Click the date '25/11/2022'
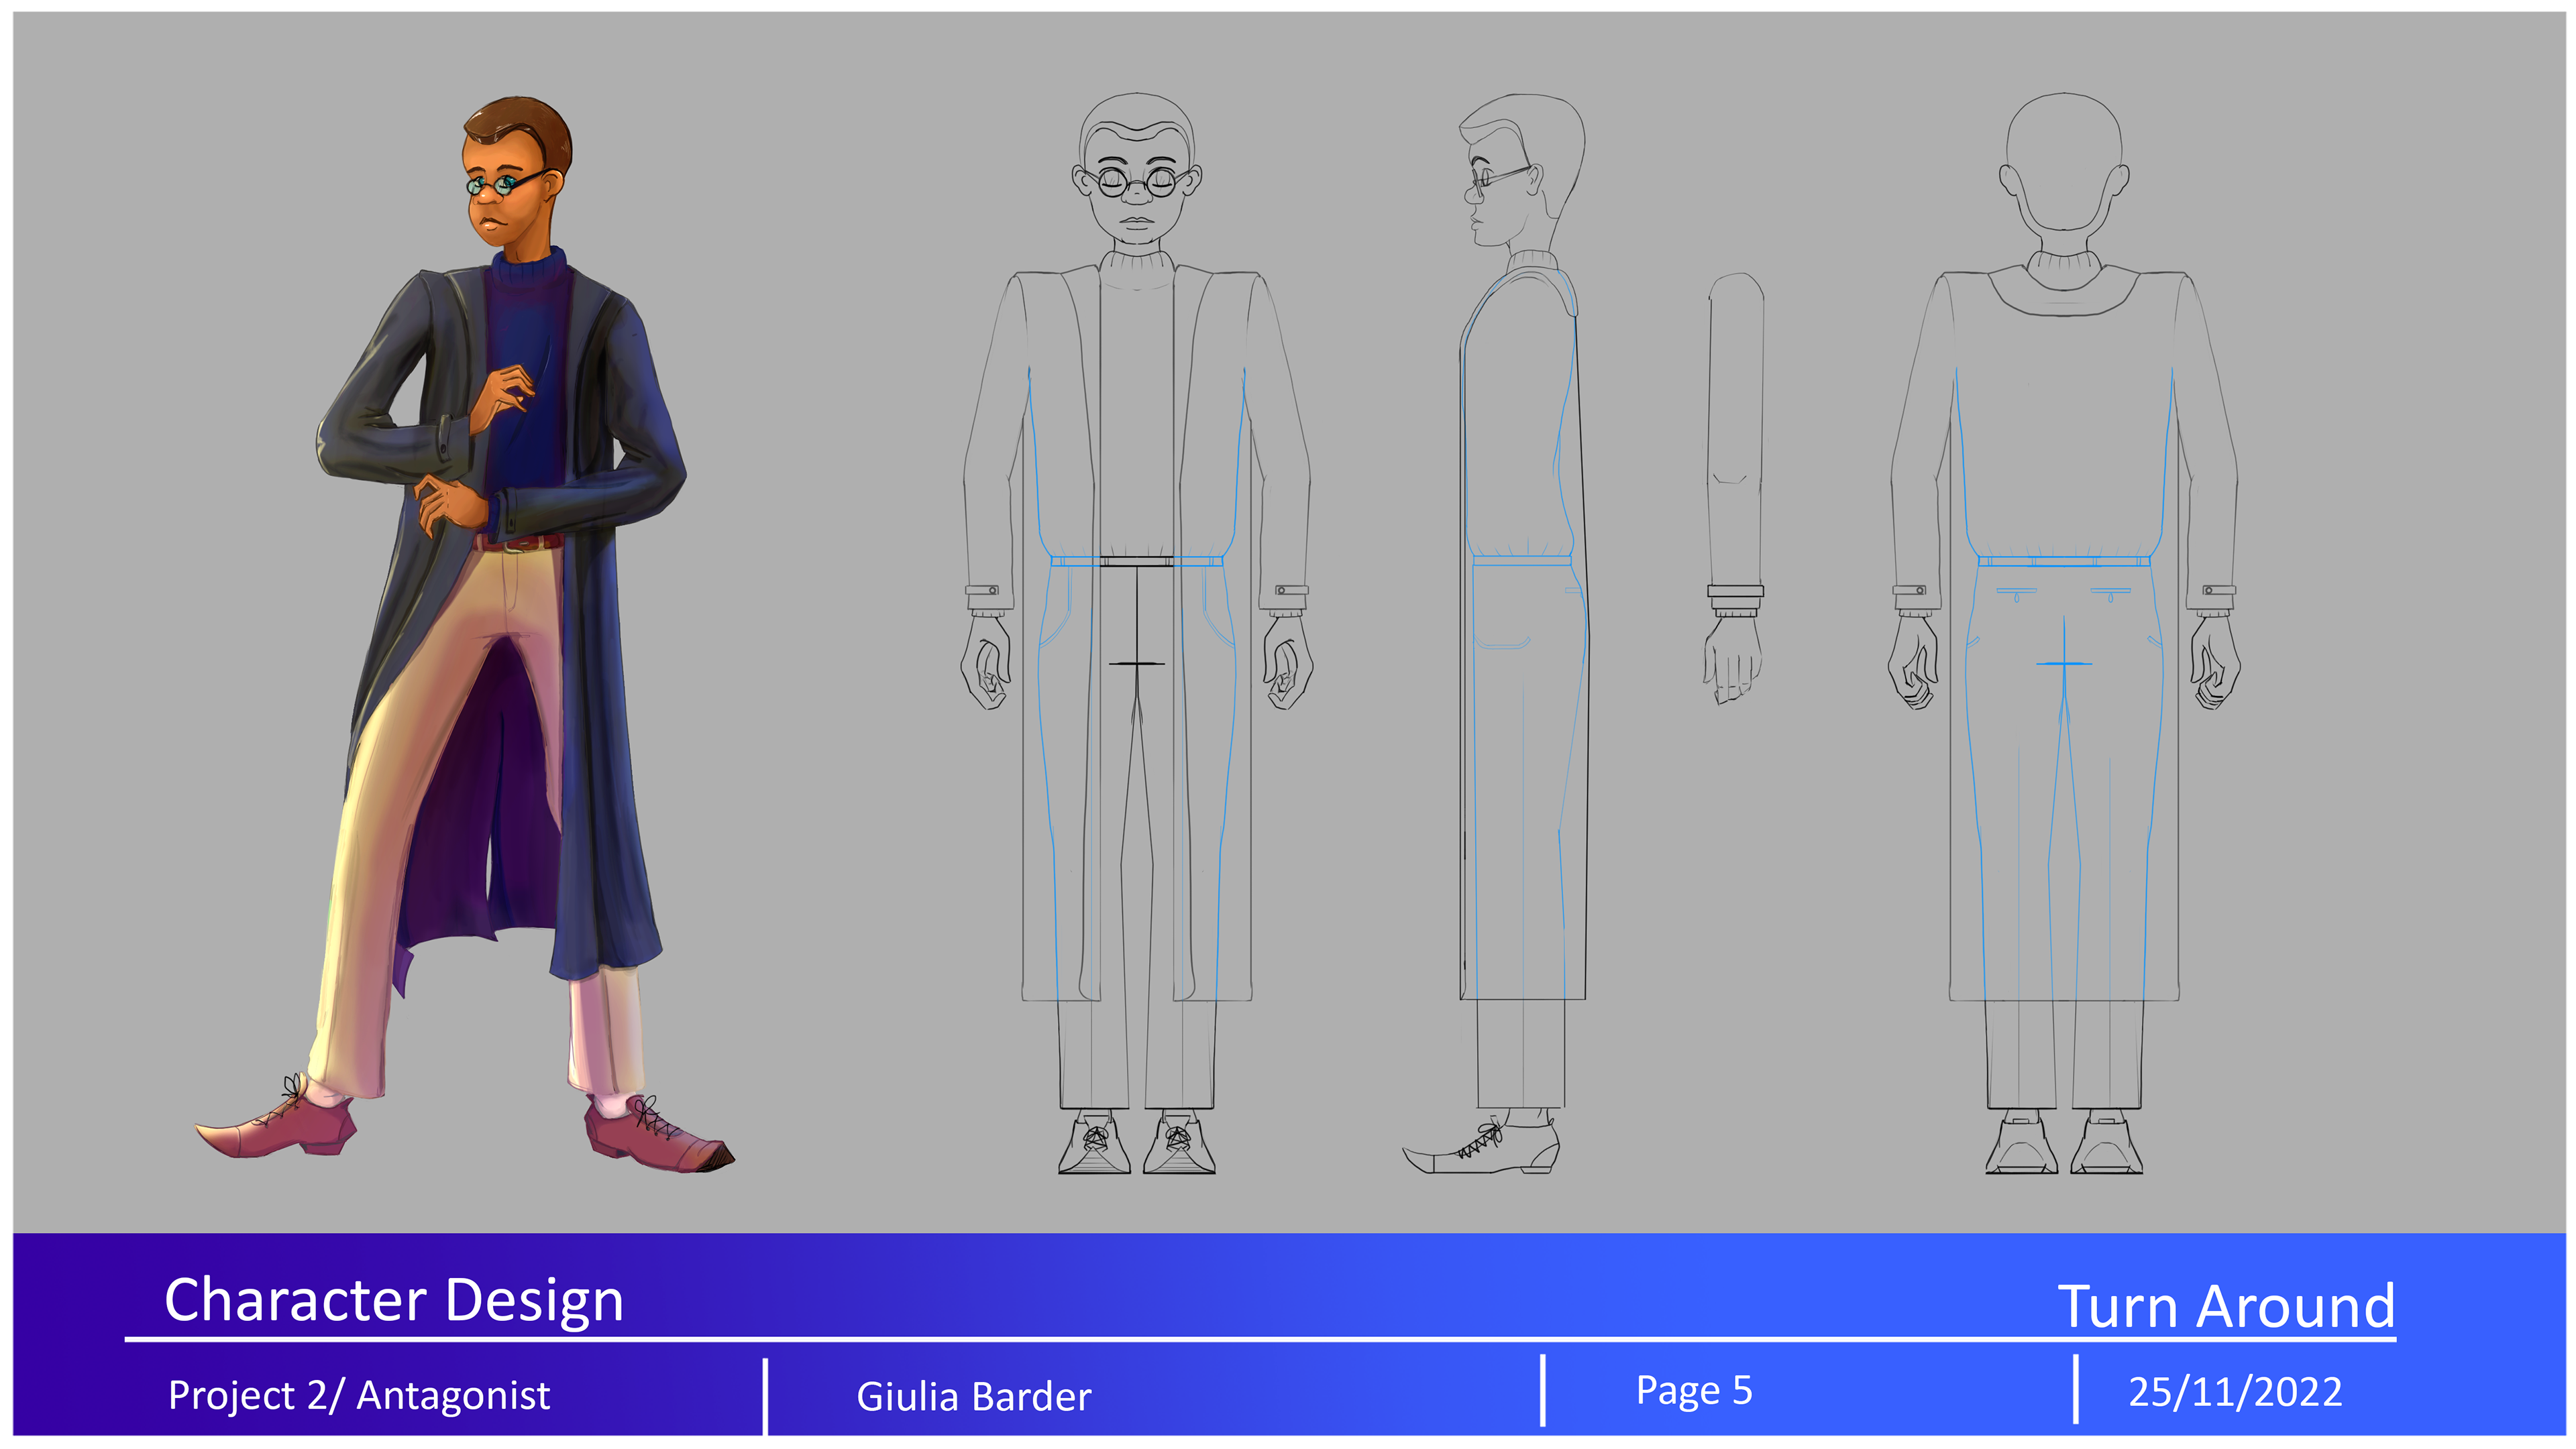2576x1449 pixels. (x=2234, y=1392)
